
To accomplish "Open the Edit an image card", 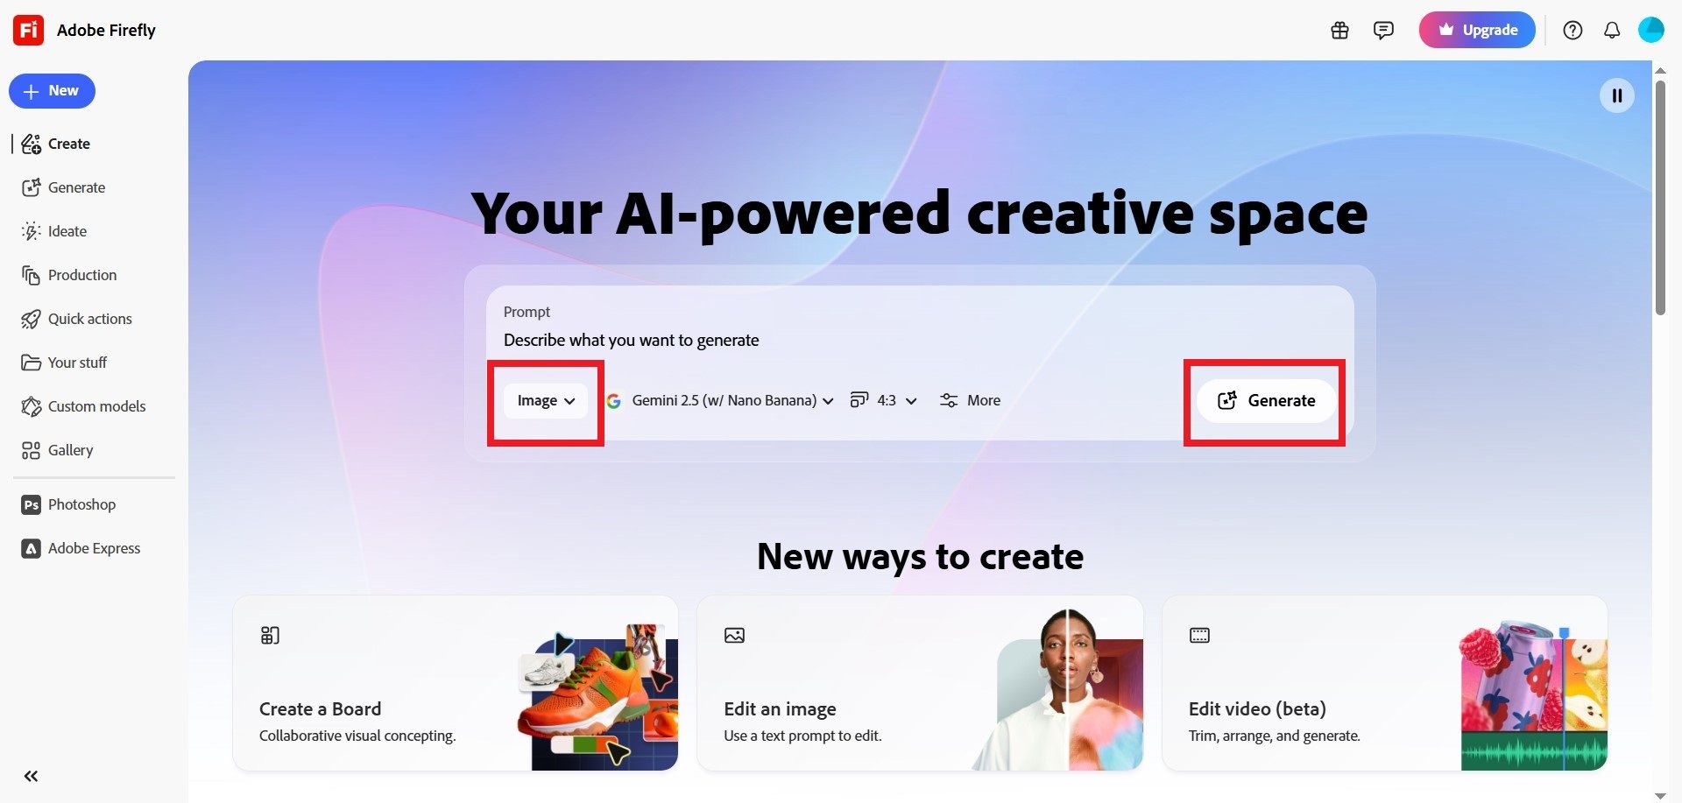I will coord(920,683).
